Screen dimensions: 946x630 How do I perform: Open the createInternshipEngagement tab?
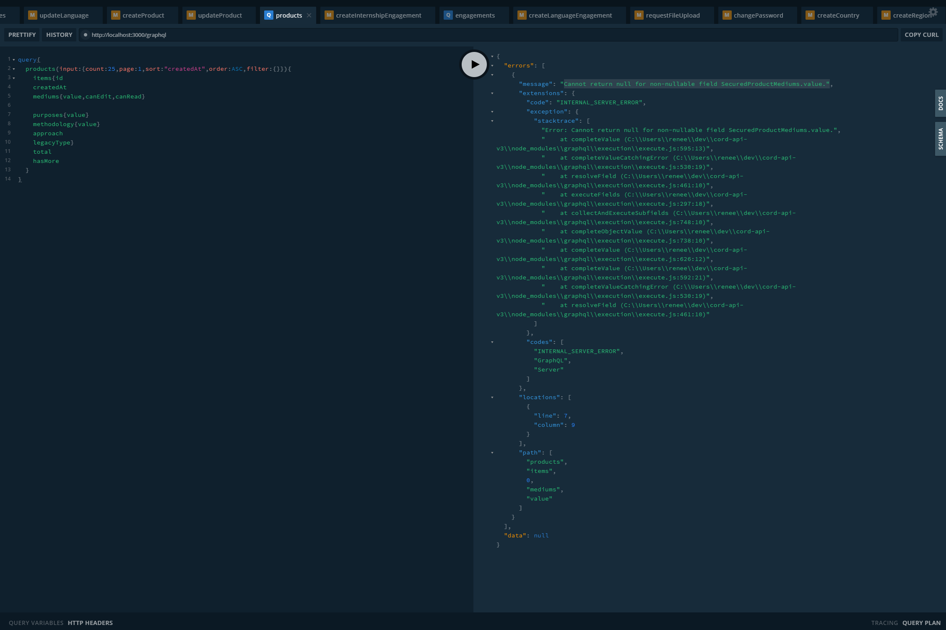coord(377,15)
